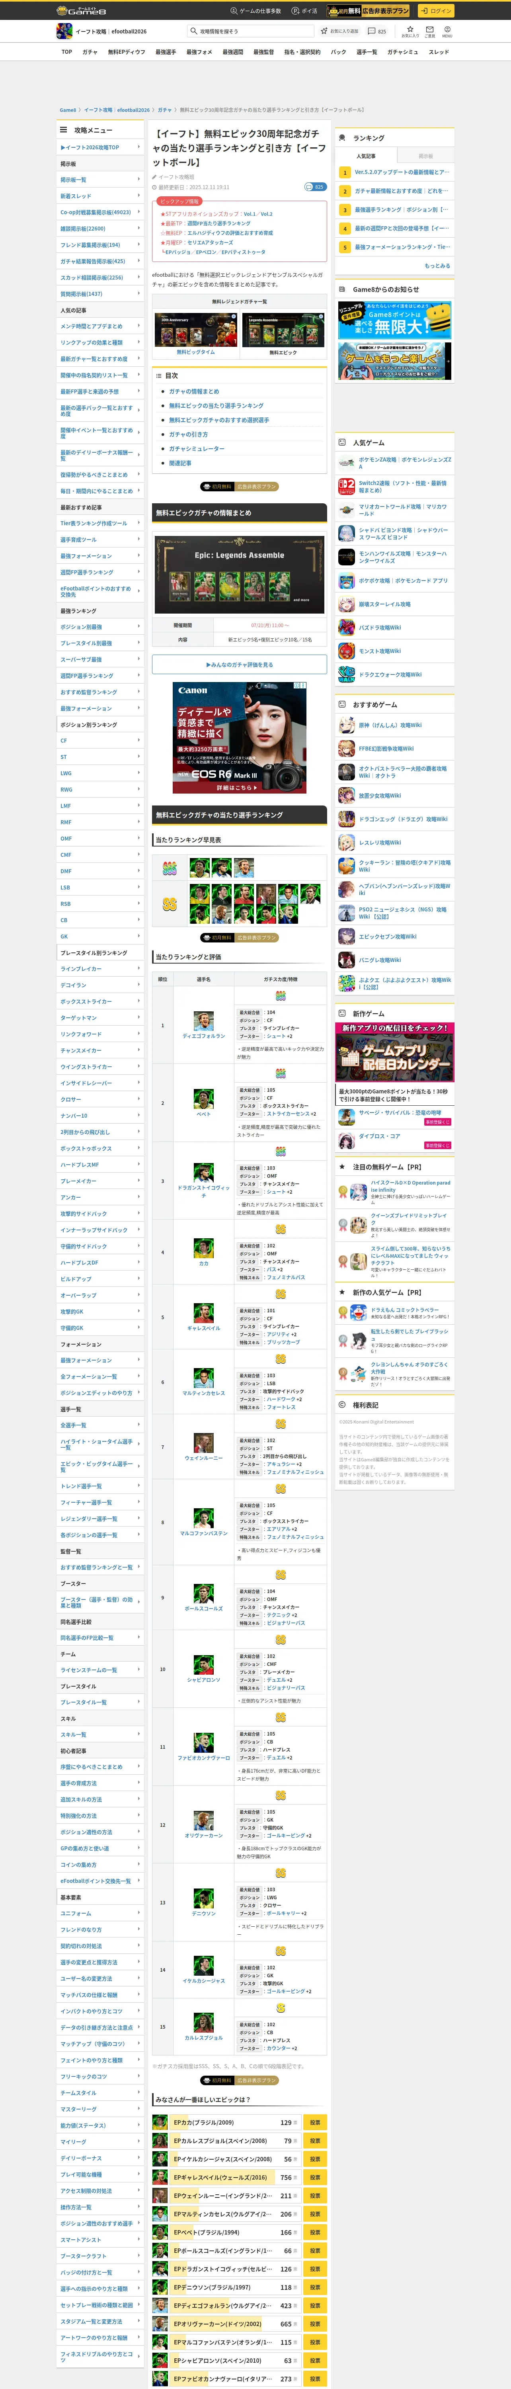The image size is (511, 2389).
Task: Expand 掲示板一覧 sidebar item
Action: pyautogui.click(x=100, y=180)
